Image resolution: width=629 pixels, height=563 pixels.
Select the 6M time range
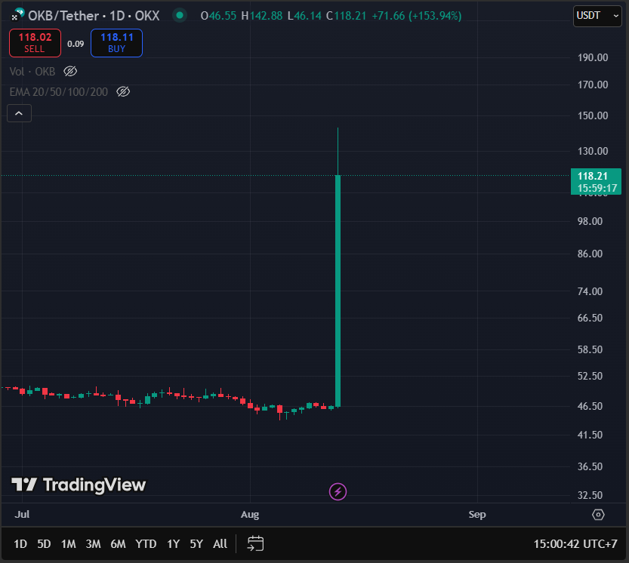click(x=118, y=543)
